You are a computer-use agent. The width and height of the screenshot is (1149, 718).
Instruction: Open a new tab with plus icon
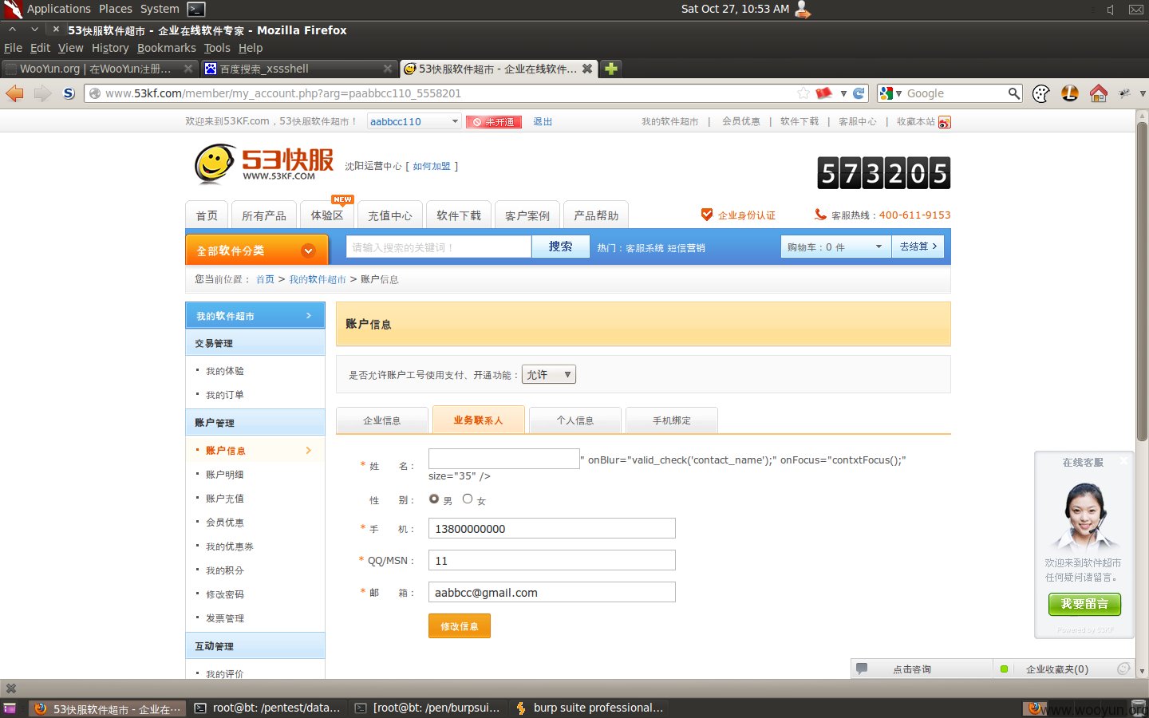610,69
